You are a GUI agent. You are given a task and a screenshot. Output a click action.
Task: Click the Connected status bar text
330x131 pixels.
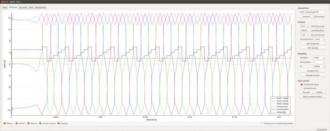(x=321, y=129)
